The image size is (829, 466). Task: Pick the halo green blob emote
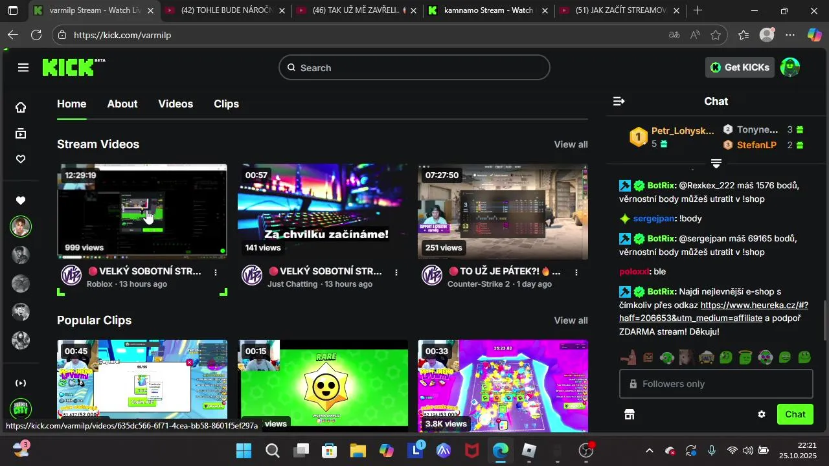(x=745, y=357)
